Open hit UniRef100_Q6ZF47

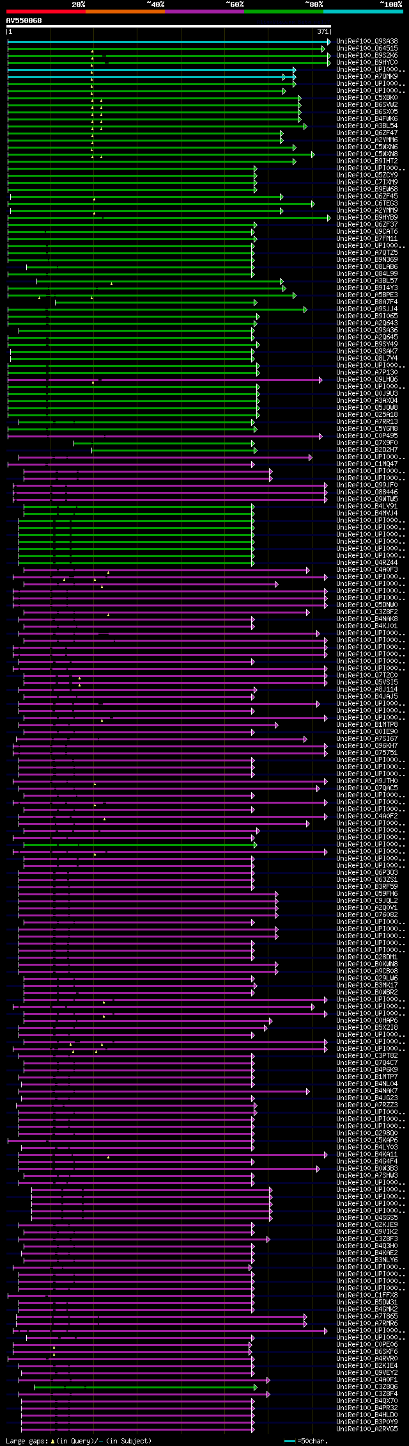(367, 133)
